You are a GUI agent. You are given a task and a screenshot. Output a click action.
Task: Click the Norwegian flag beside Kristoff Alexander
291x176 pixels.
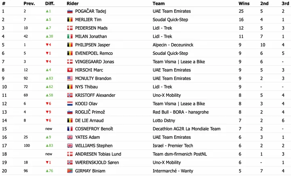tap(70, 95)
